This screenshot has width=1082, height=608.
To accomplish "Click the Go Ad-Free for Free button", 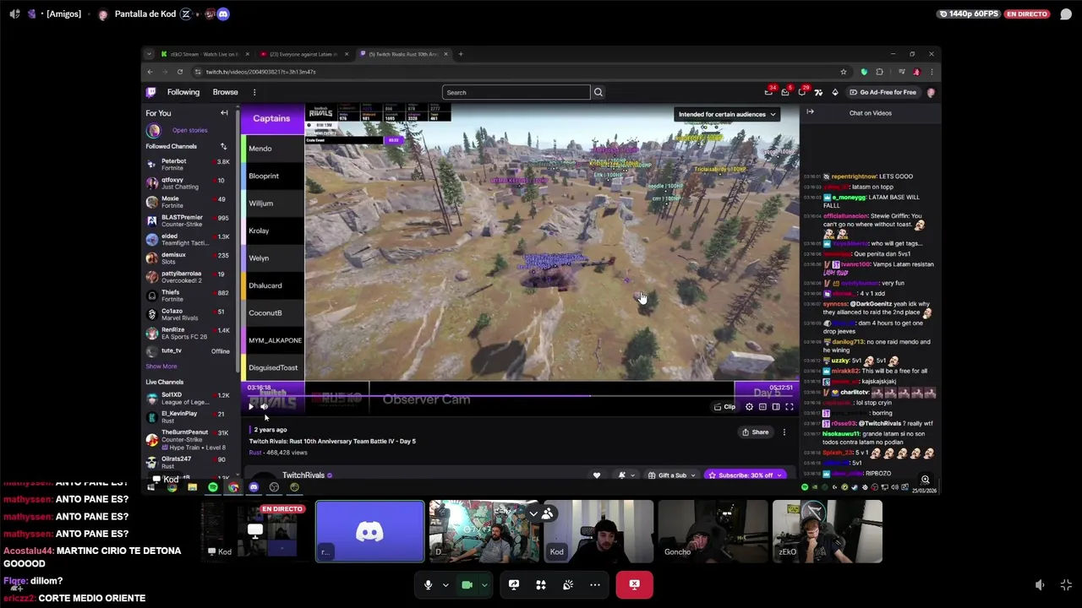I will click(883, 92).
